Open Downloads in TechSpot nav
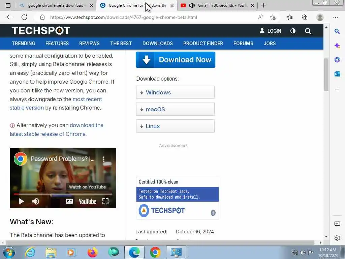The image size is (345, 259). (x=158, y=44)
